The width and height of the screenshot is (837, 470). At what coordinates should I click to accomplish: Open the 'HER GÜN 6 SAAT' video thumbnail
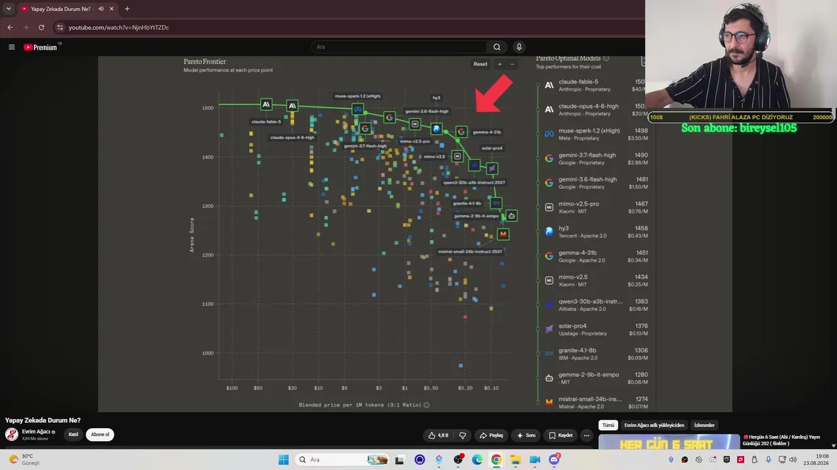[x=669, y=442]
